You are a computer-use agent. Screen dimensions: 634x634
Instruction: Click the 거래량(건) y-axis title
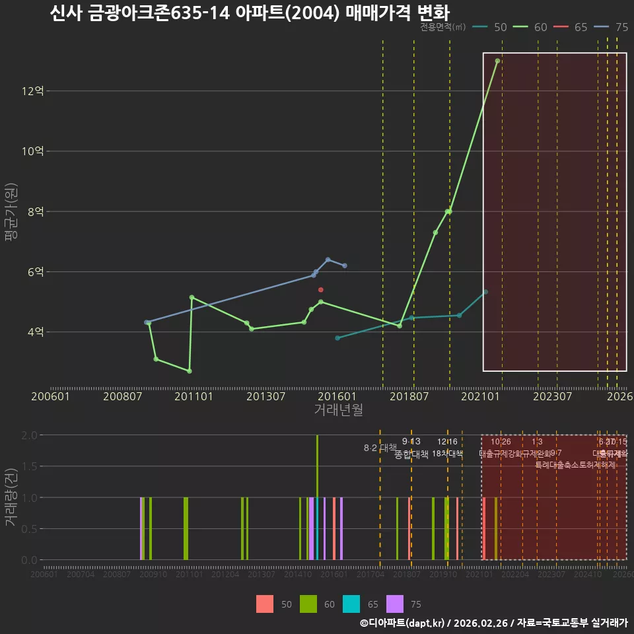tap(11, 497)
